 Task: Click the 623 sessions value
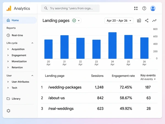tap(100, 109)
